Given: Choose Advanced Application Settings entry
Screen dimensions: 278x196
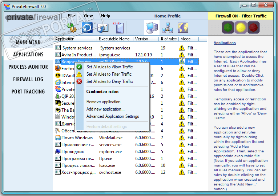Looking at the screenshot, I should pyautogui.click(x=113, y=116).
